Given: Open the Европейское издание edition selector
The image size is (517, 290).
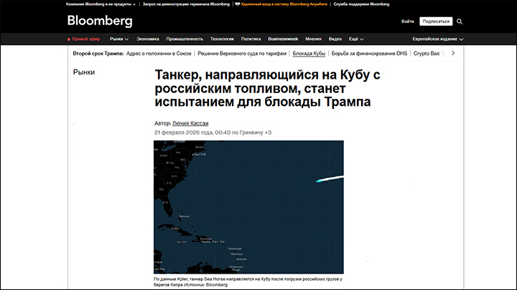Looking at the screenshot, I should tap(438, 39).
